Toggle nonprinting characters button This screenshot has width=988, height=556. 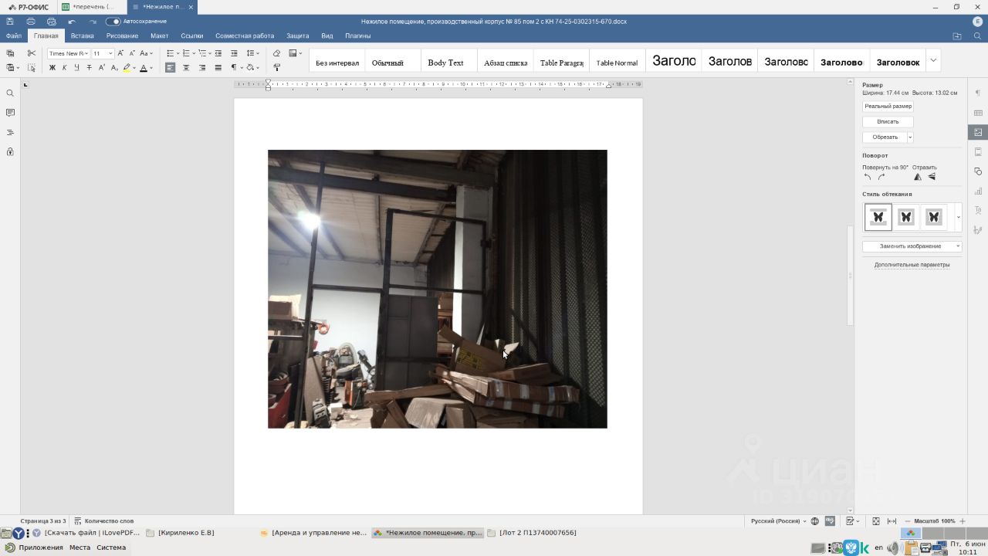pyautogui.click(x=233, y=68)
